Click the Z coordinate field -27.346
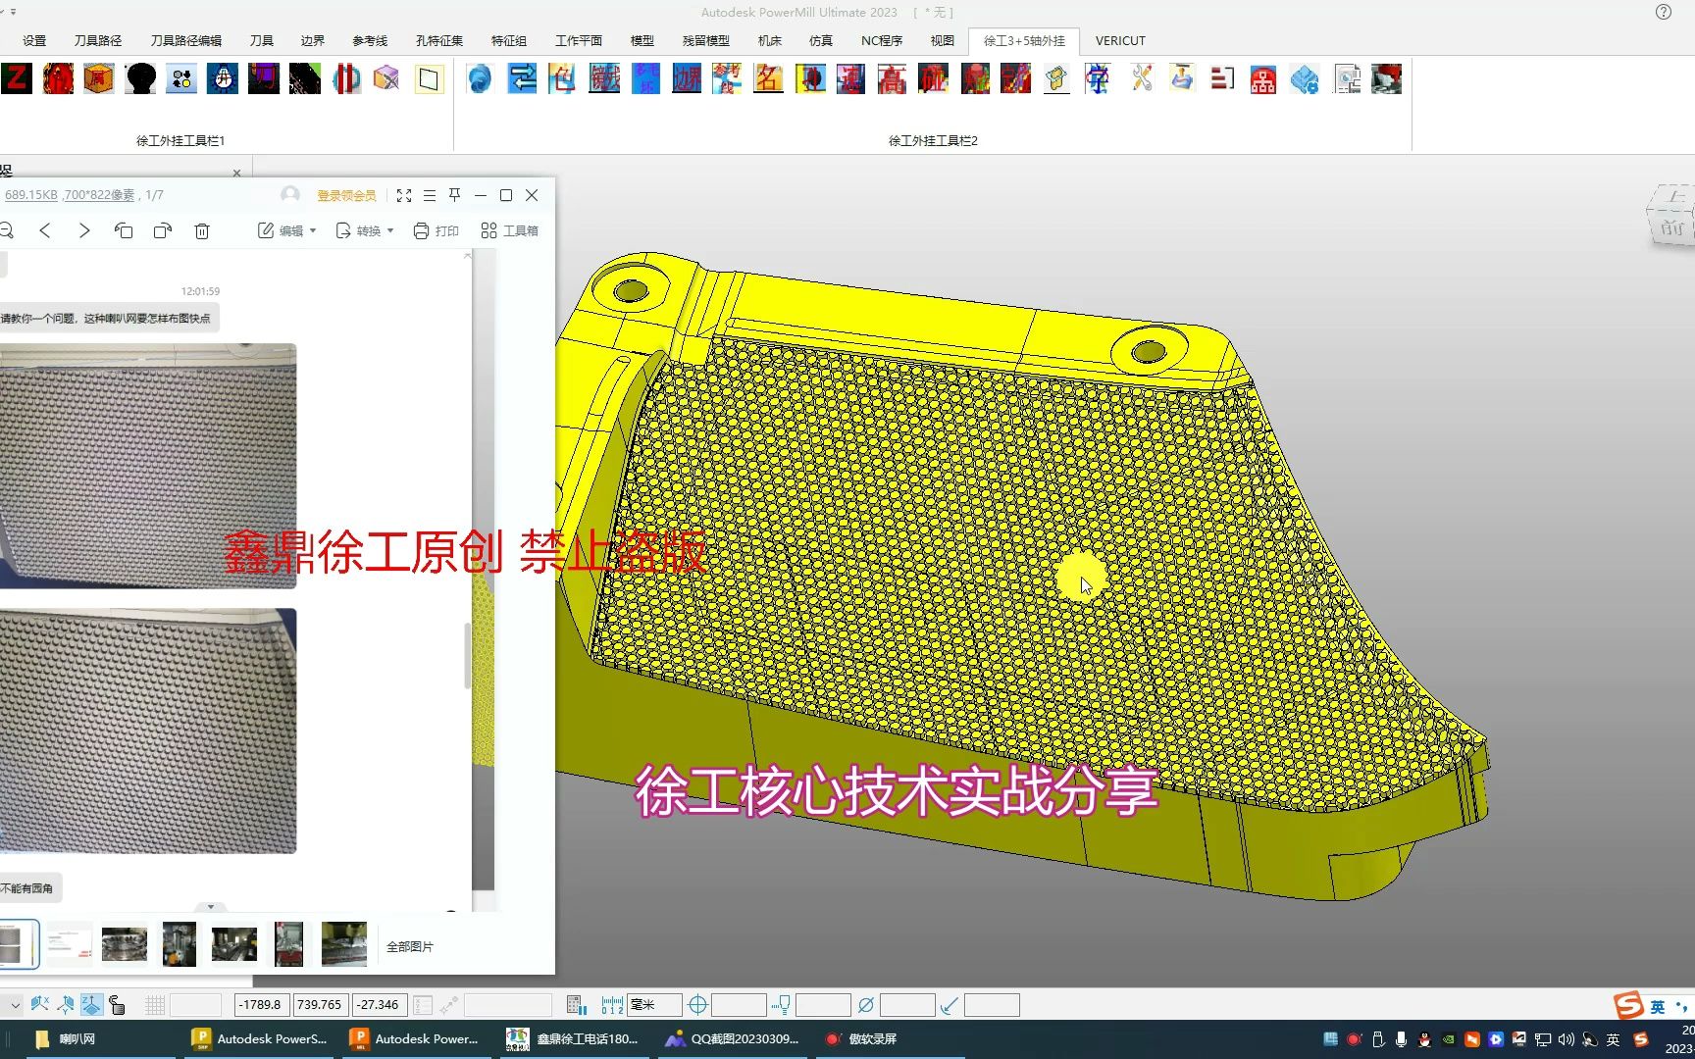Image resolution: width=1695 pixels, height=1059 pixels. [x=378, y=1005]
